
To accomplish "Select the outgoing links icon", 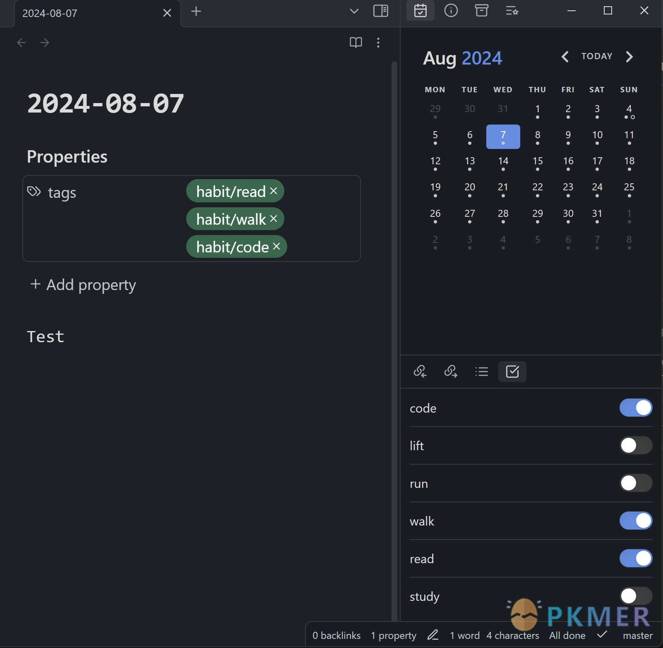I will click(451, 371).
